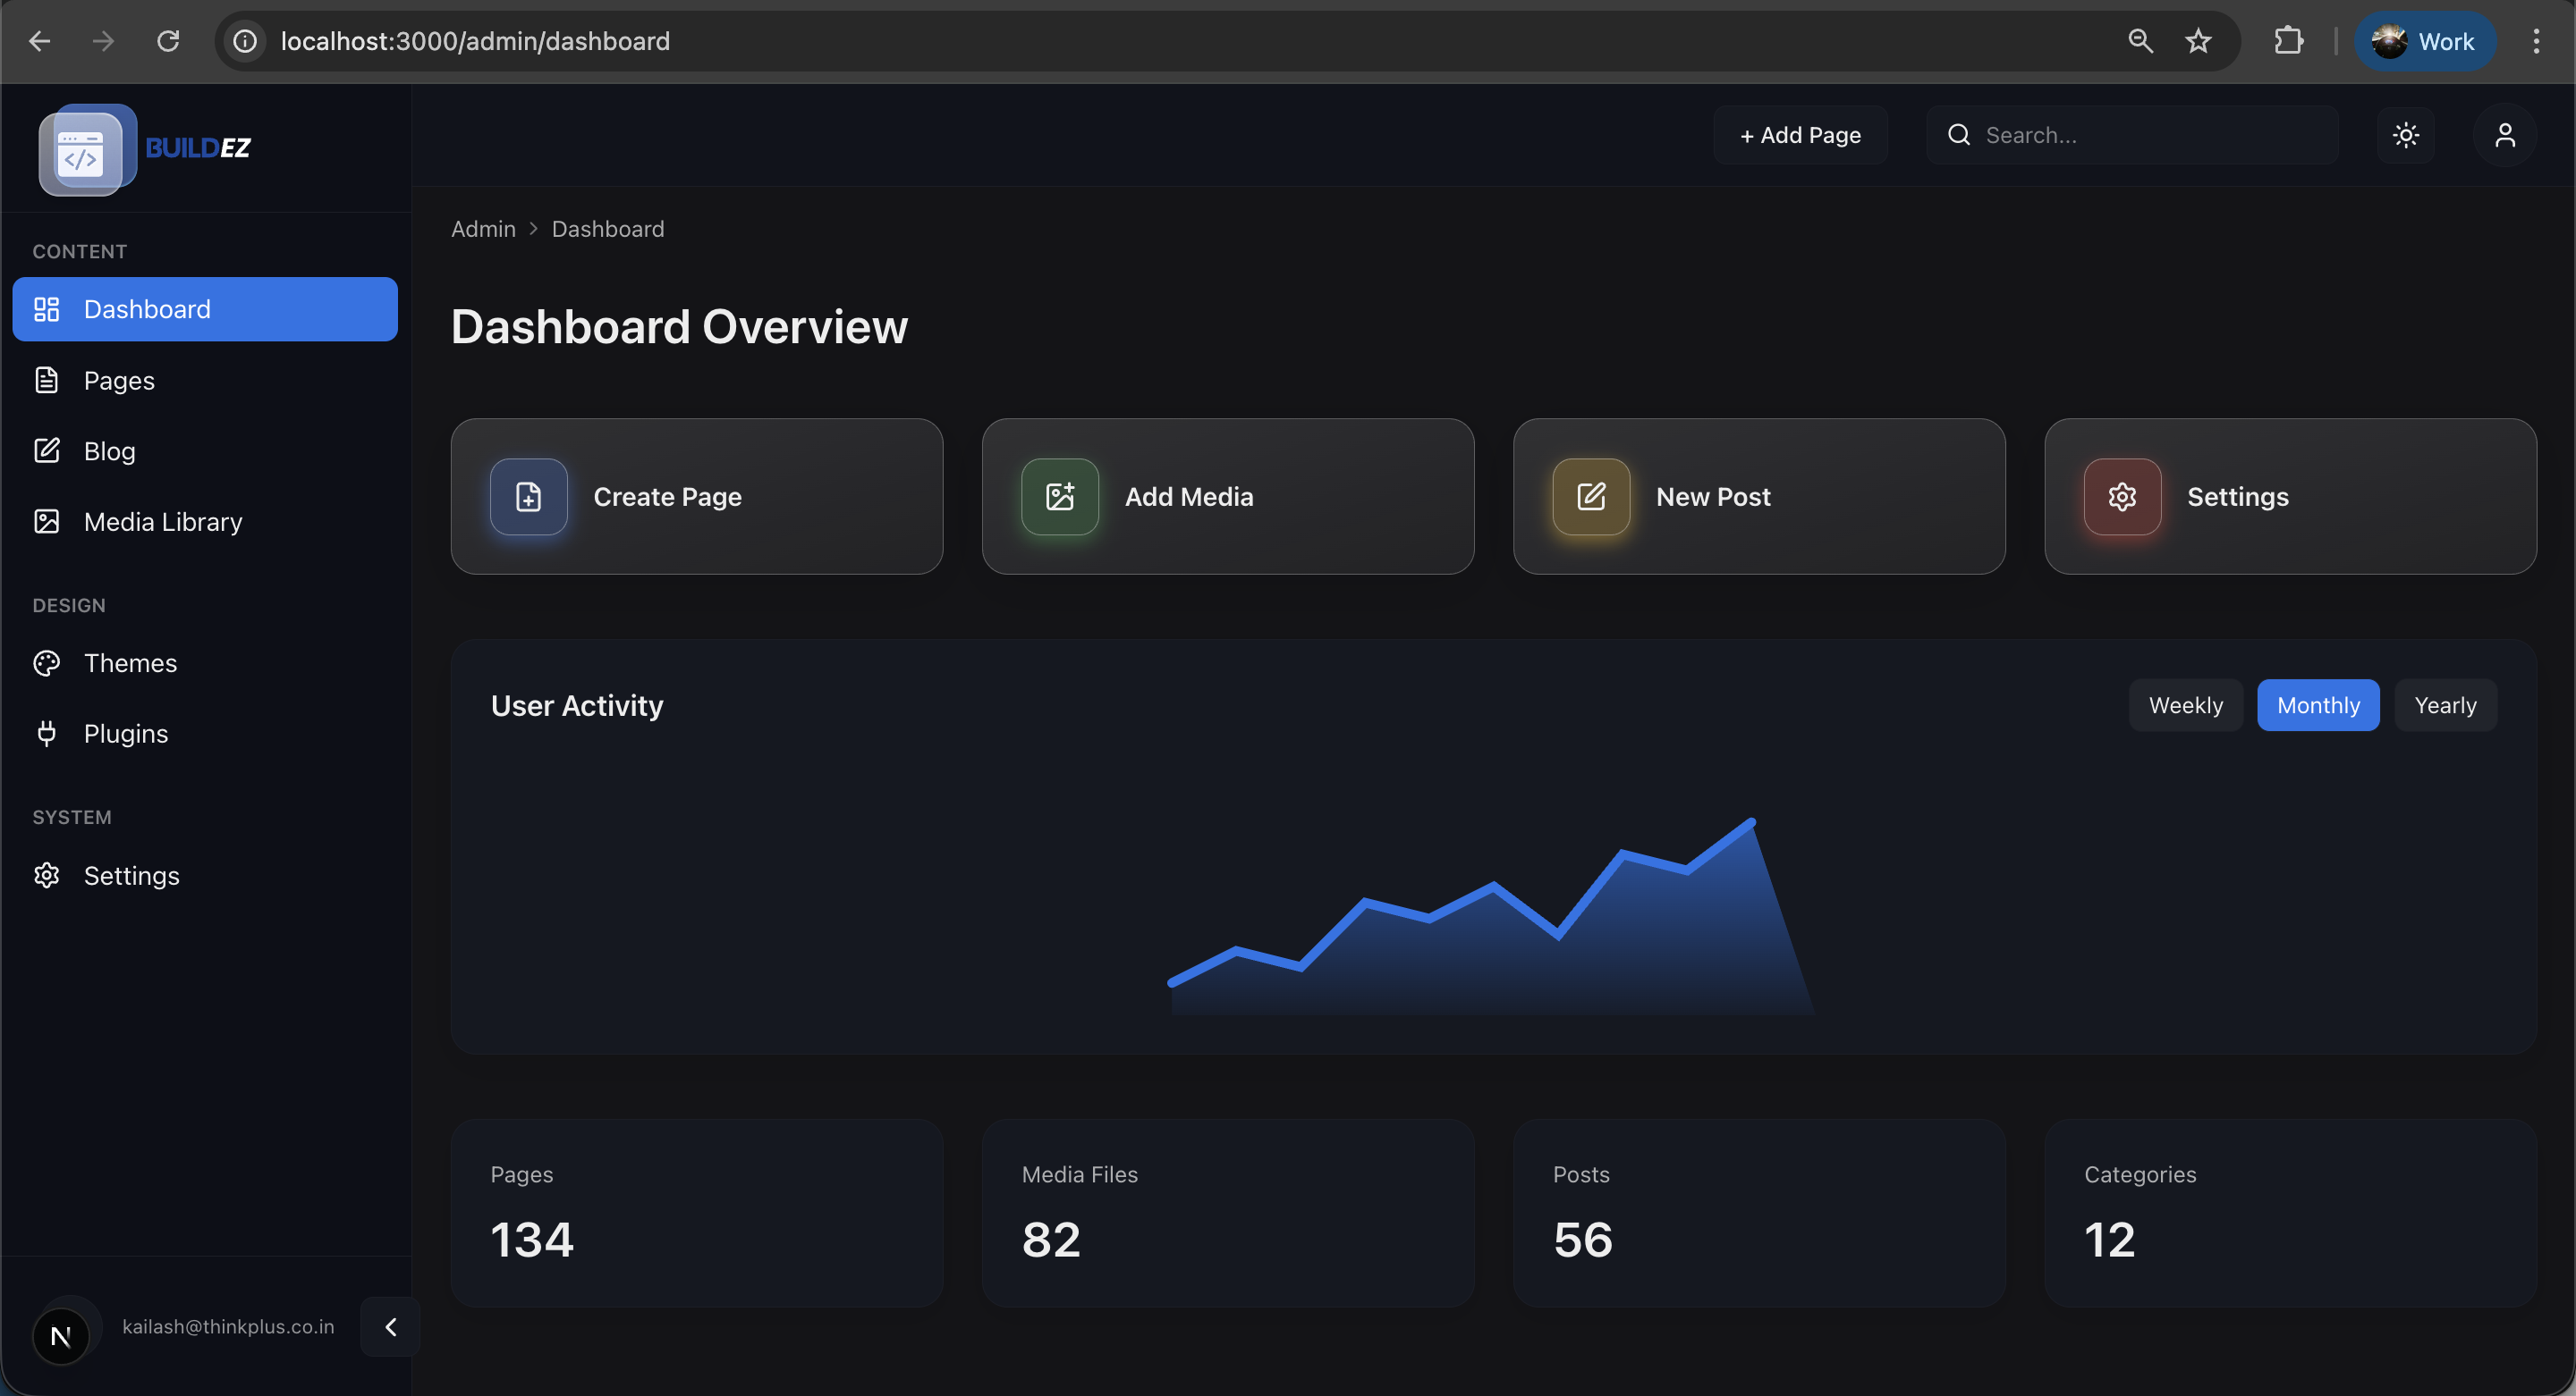Collapse the sidebar with chevron button

(390, 1327)
